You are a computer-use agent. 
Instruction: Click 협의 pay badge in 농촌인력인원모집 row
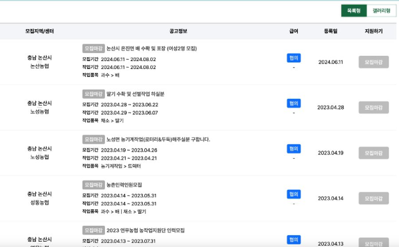(294, 194)
